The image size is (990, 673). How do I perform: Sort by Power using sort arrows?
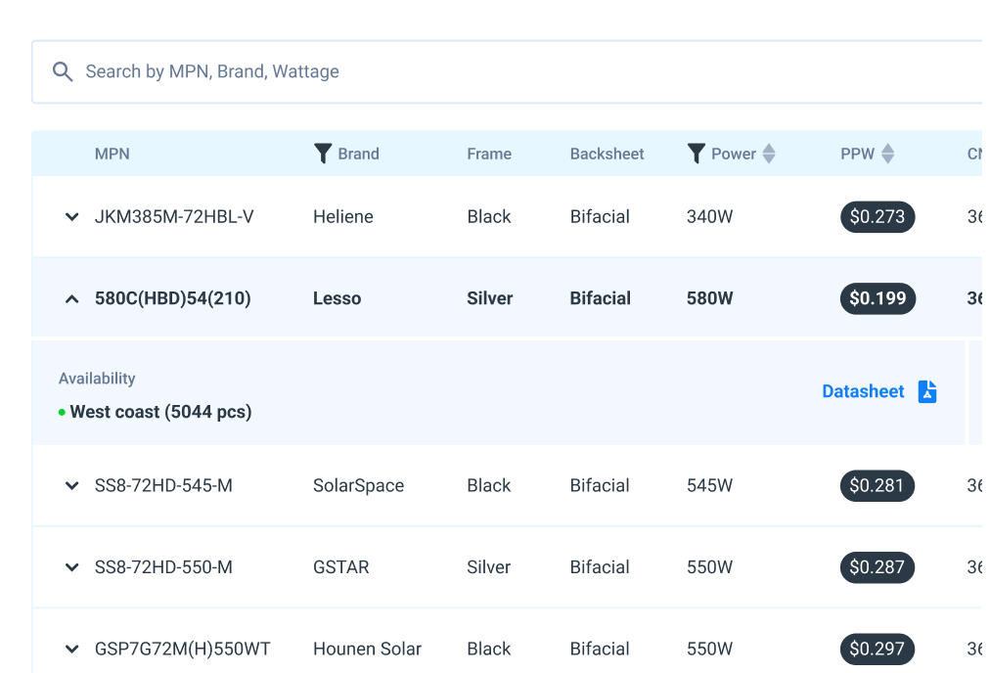(x=769, y=154)
